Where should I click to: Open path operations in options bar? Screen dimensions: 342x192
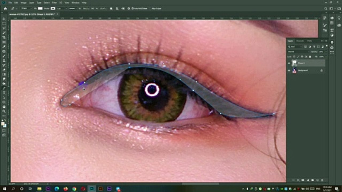111,9
